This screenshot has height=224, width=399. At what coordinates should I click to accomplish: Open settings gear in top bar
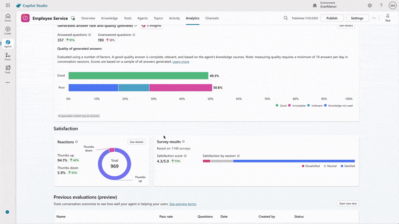(x=370, y=5)
